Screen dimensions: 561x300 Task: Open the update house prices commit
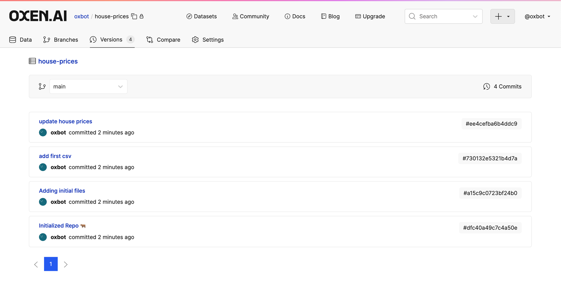66,121
